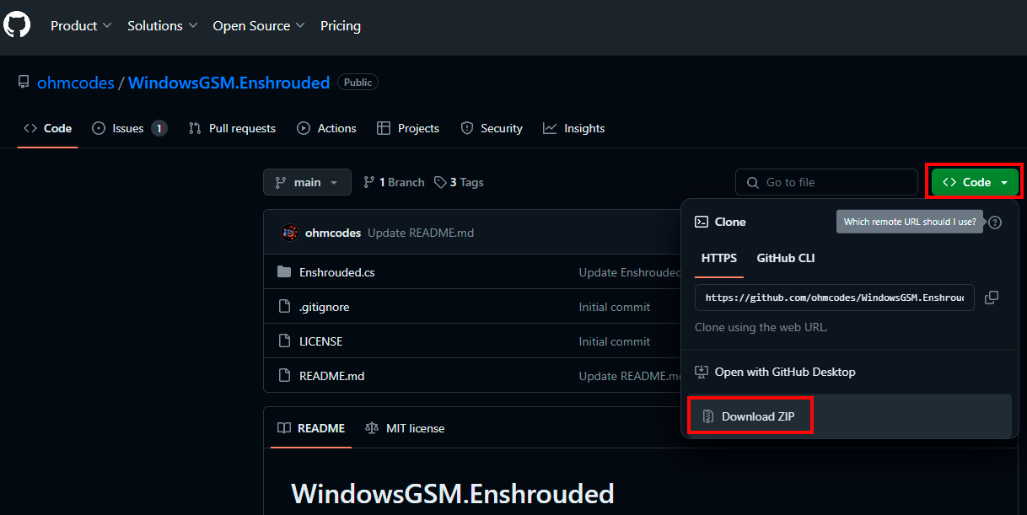The width and height of the screenshot is (1027, 515).
Task: Switch to the Issues tab
Action: coord(129,128)
